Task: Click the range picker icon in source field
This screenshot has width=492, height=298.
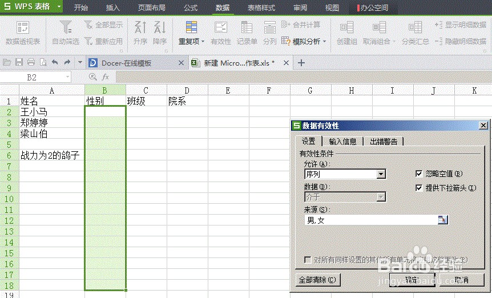Action: (x=442, y=220)
